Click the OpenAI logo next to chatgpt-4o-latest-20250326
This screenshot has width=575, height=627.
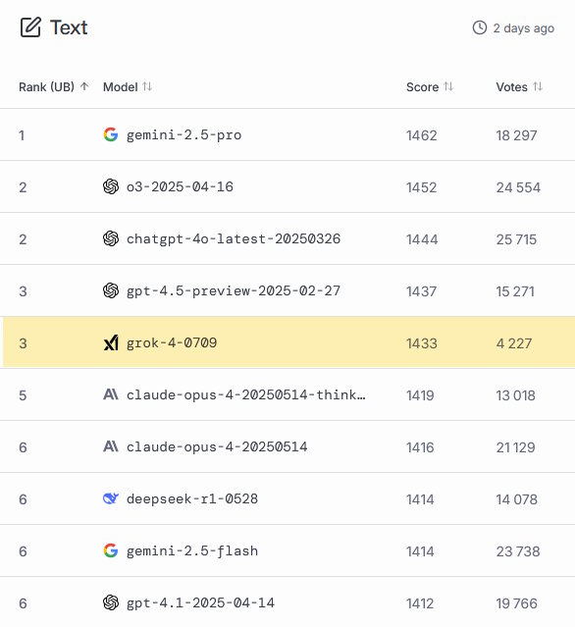111,238
